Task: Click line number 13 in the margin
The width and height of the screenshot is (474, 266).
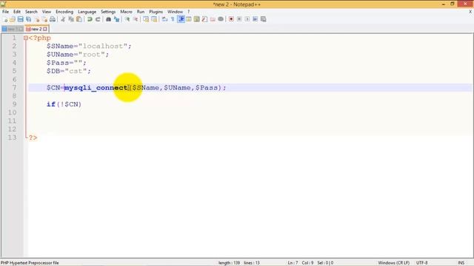Action: pyautogui.click(x=12, y=137)
